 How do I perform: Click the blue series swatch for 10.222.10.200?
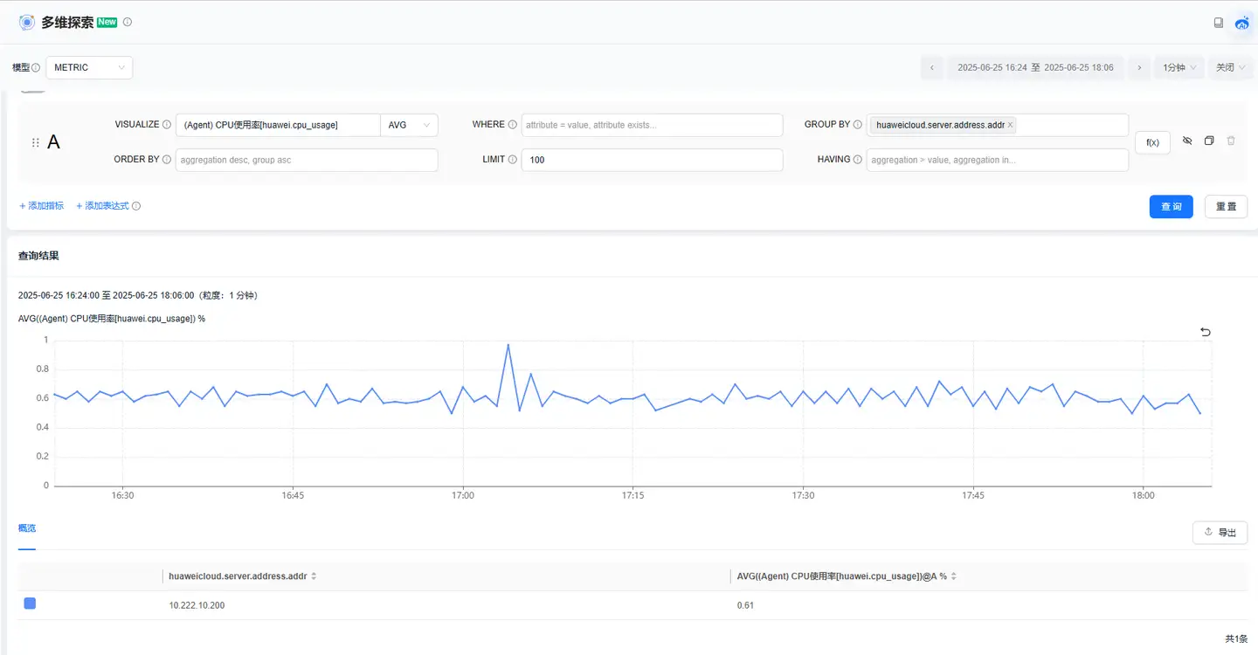point(30,603)
